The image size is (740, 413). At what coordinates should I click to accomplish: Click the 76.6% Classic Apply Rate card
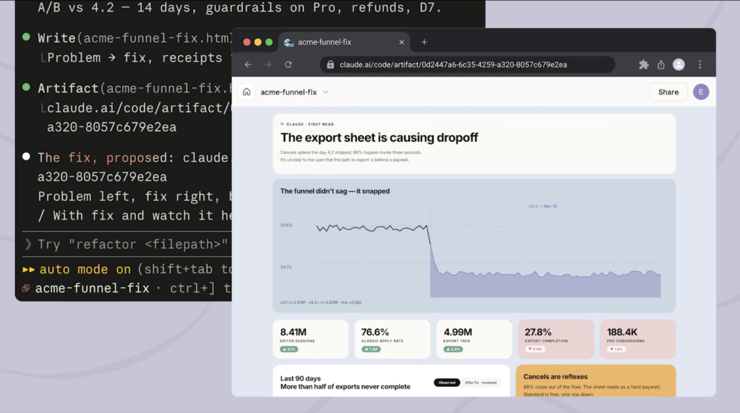[392, 339]
